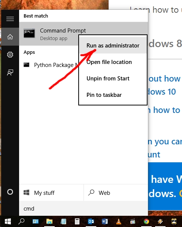Click the My stuff search filter
This screenshot has width=182, height=227.
tap(51, 193)
